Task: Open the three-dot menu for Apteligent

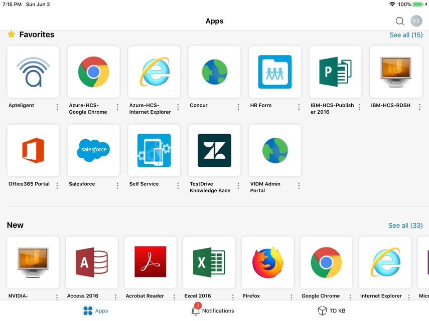Action: (x=57, y=107)
